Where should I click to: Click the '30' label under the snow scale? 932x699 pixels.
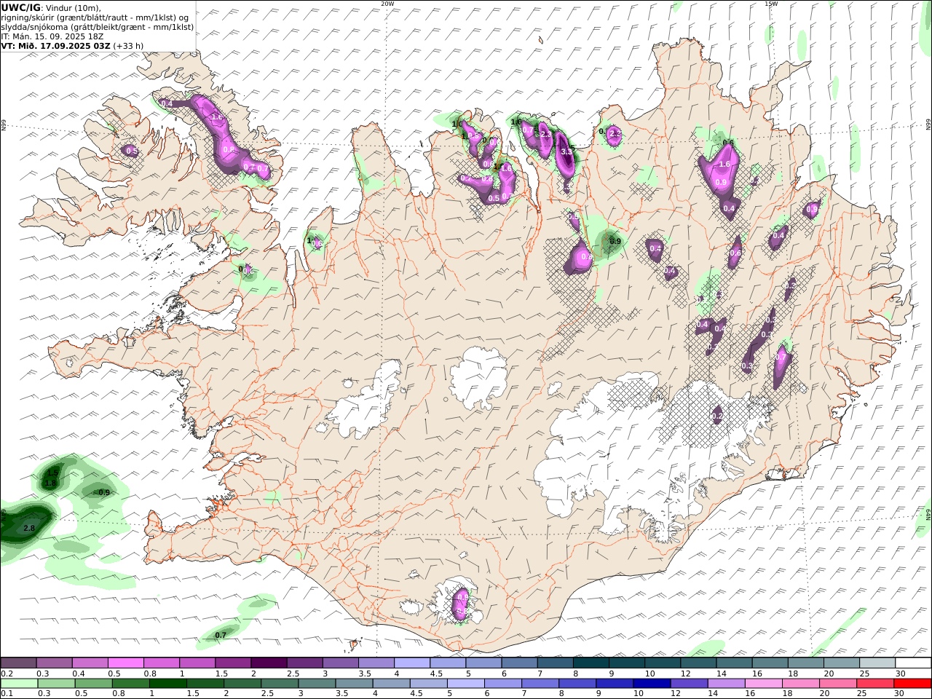coord(900,674)
